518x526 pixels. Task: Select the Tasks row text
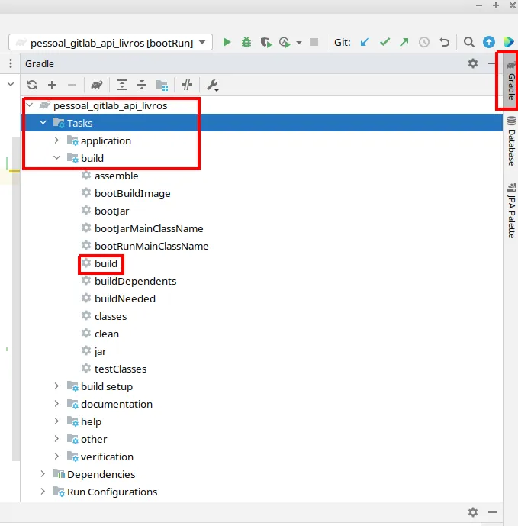[x=80, y=123]
